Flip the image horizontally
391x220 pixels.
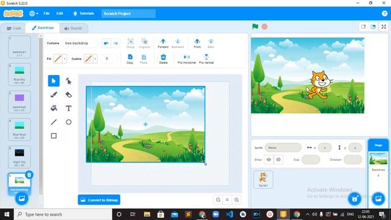(x=186, y=59)
